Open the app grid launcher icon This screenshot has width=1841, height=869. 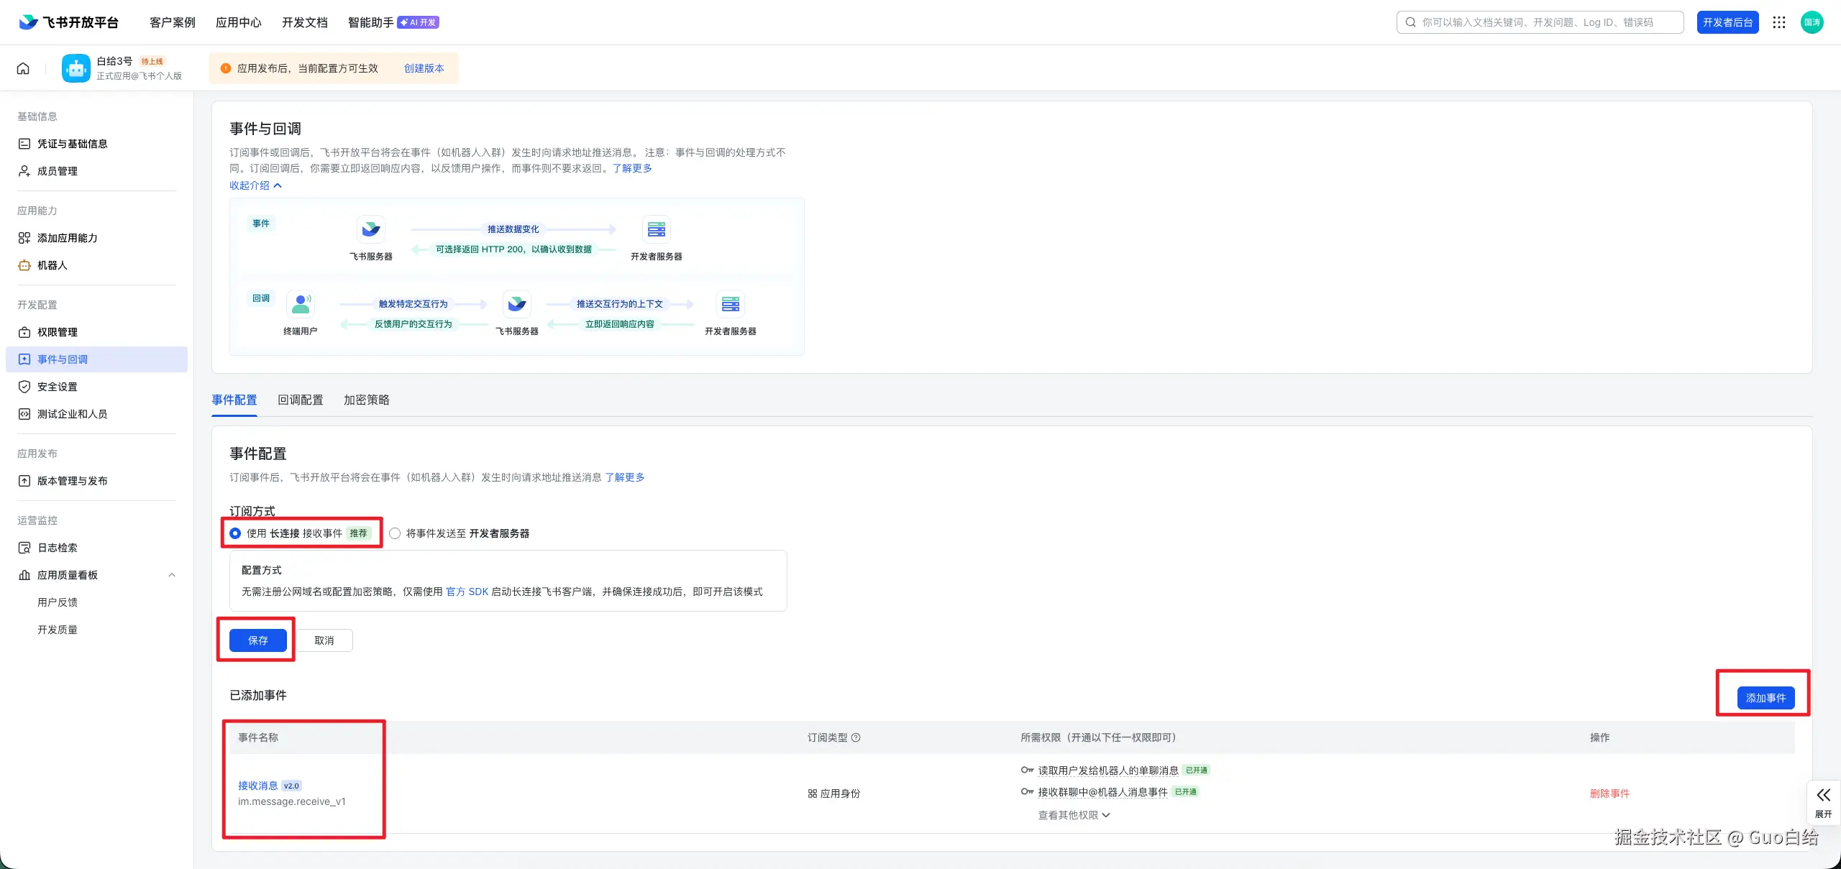pyautogui.click(x=1779, y=22)
